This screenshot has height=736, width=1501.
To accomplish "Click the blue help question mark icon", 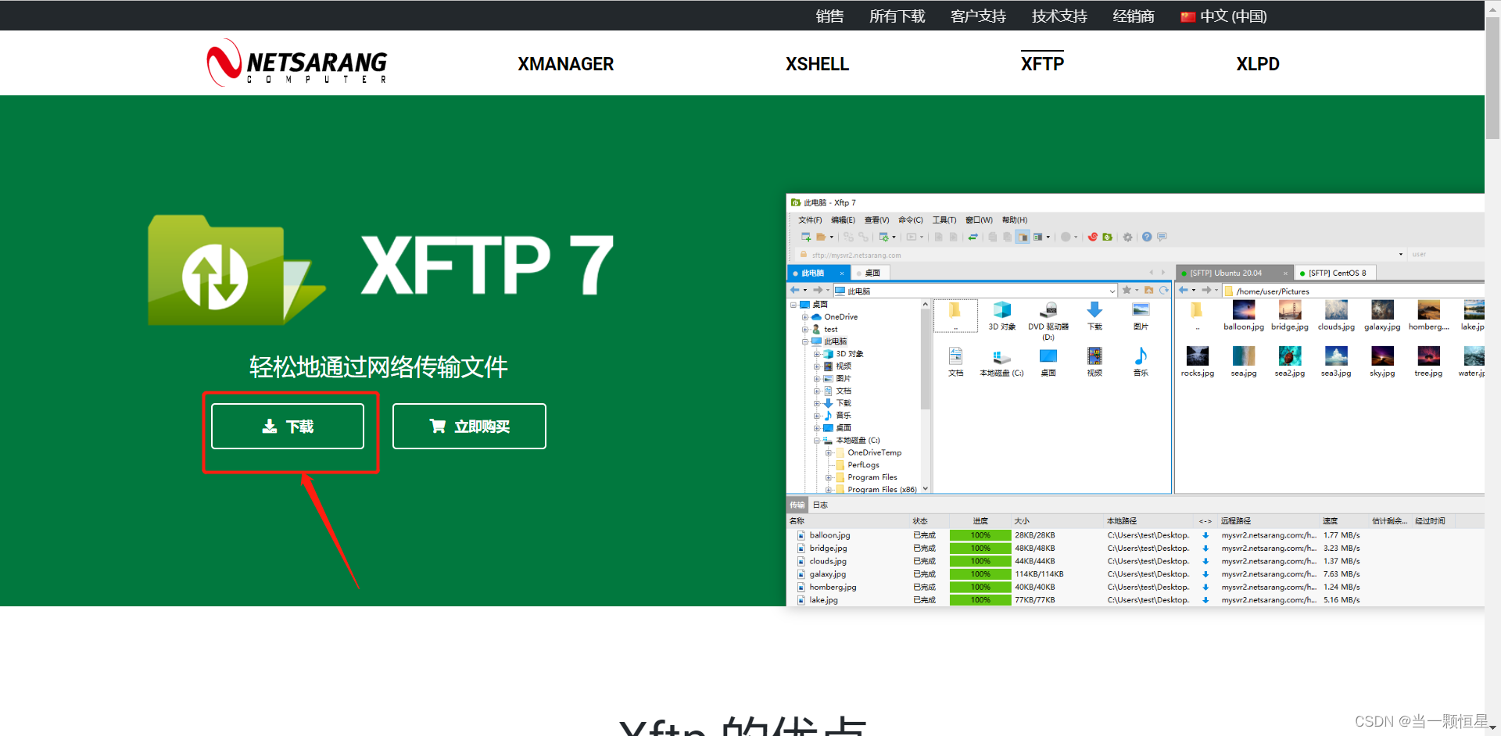I will click(1147, 237).
